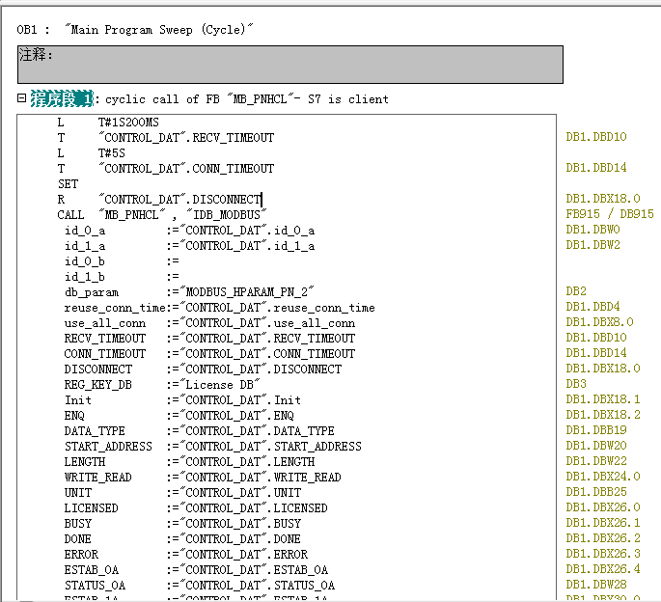
Task: Click the DB1.DBX18.2 address comment
Action: click(x=603, y=415)
